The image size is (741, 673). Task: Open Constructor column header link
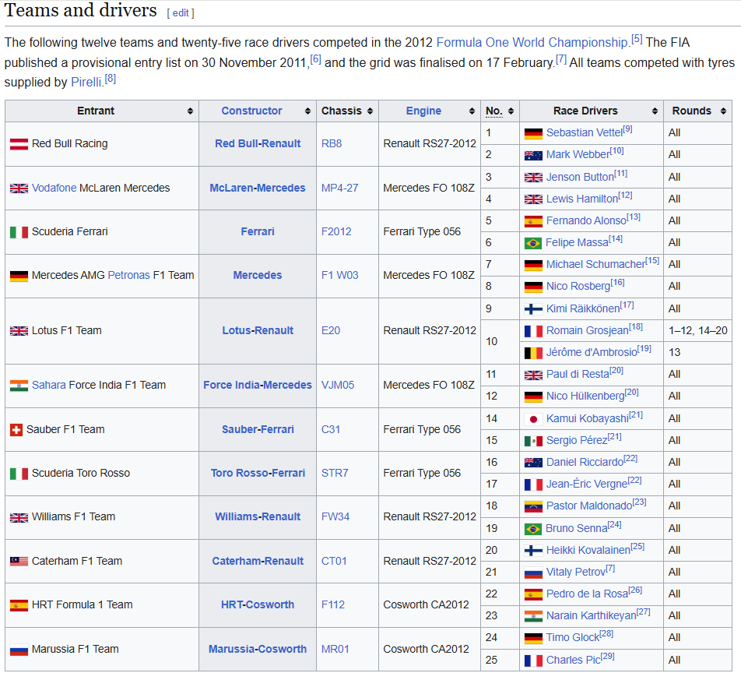(x=251, y=111)
